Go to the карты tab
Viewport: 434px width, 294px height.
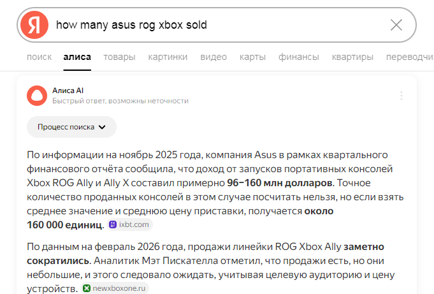pyautogui.click(x=252, y=57)
